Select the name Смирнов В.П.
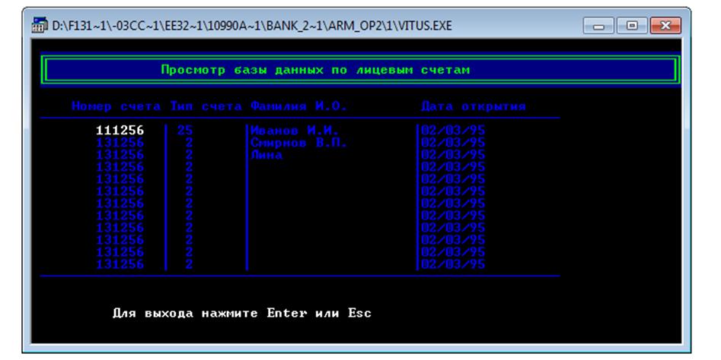This screenshot has height=360, width=721. [298, 143]
